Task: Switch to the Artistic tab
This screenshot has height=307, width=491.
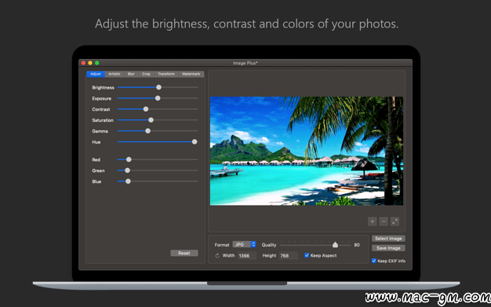Action: 115,74
